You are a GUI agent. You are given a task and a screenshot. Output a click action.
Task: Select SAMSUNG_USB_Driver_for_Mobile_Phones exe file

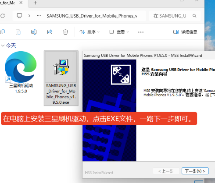pos(61,78)
